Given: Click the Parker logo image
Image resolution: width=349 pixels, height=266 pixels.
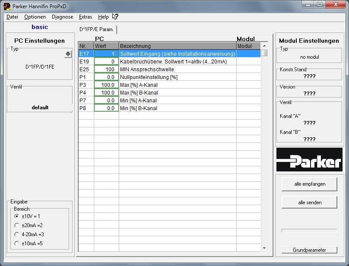Looking at the screenshot, I should 309,159.
